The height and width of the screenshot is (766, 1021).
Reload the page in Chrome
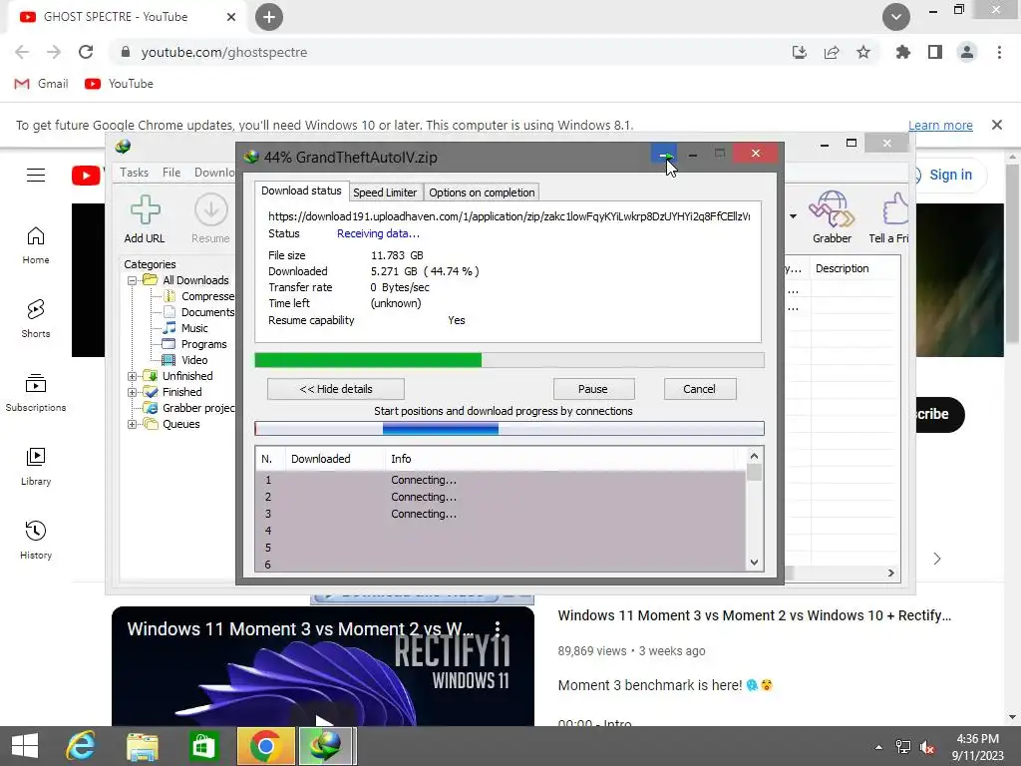click(x=86, y=52)
